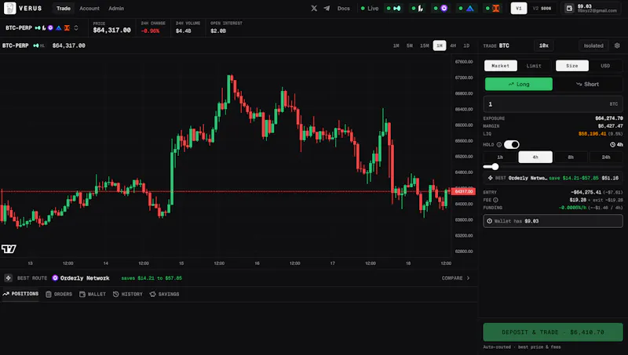Switch order type to Limit

click(x=534, y=66)
